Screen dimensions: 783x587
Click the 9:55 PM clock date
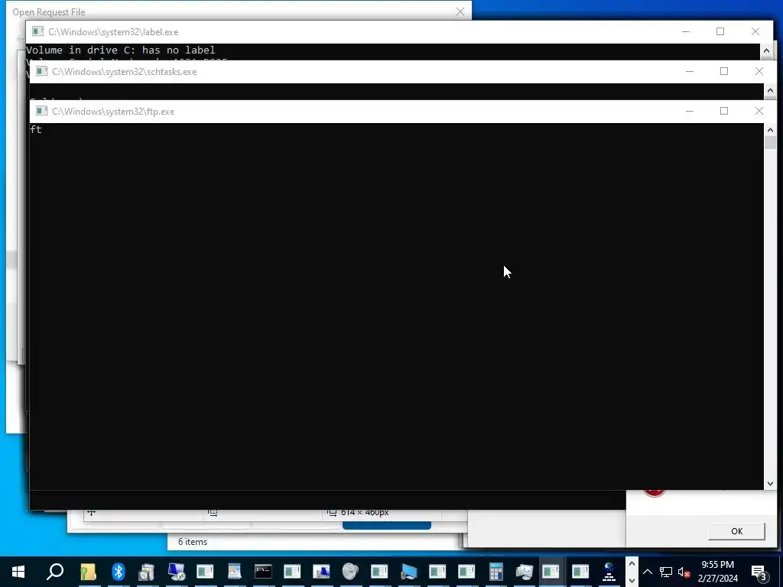tap(717, 572)
